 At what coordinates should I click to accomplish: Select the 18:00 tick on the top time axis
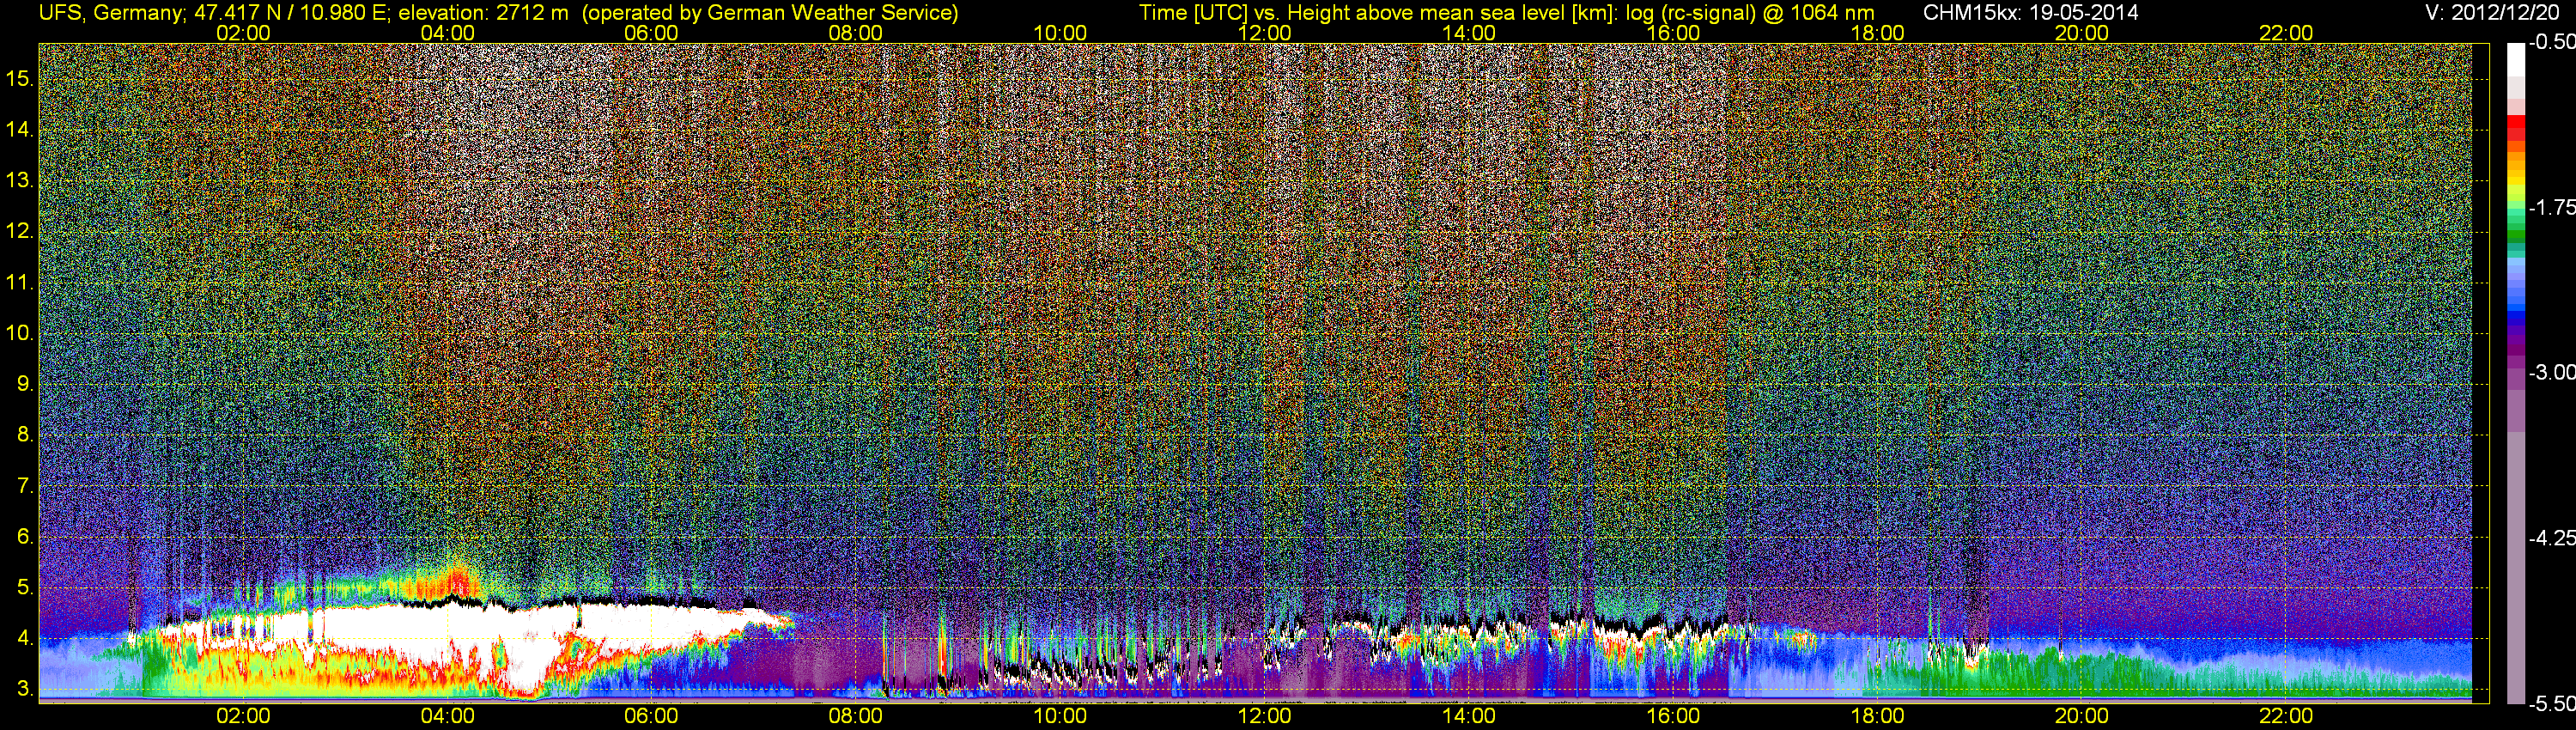click(1877, 33)
